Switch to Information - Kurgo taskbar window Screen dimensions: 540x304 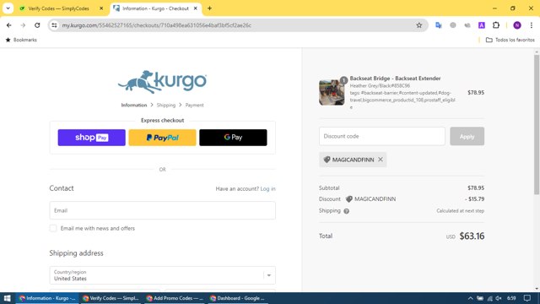point(47,298)
